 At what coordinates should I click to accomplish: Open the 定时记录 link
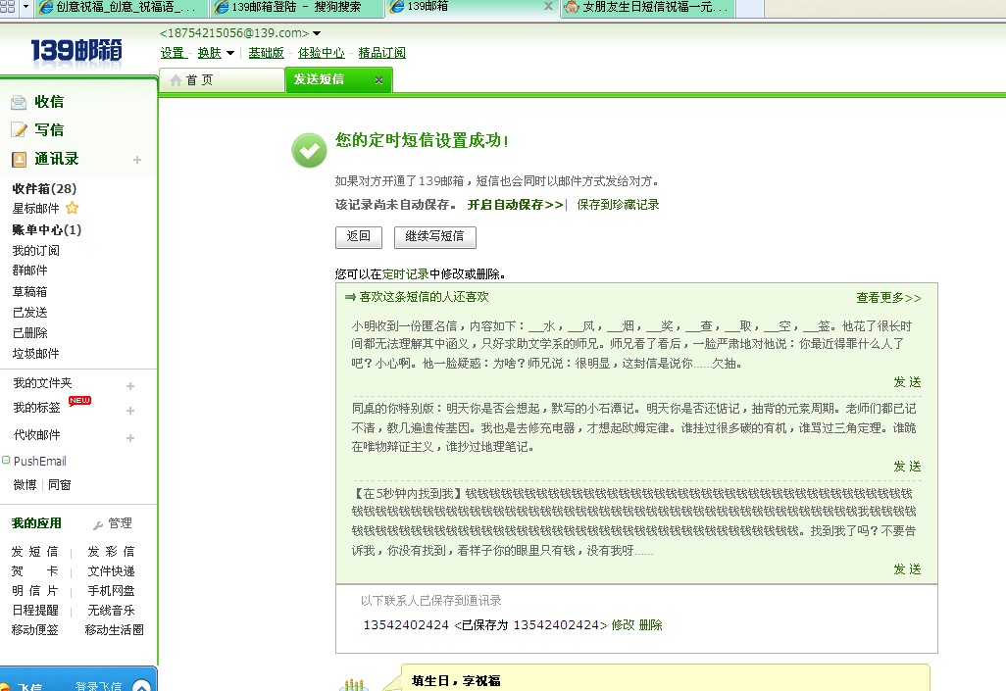pyautogui.click(x=406, y=274)
